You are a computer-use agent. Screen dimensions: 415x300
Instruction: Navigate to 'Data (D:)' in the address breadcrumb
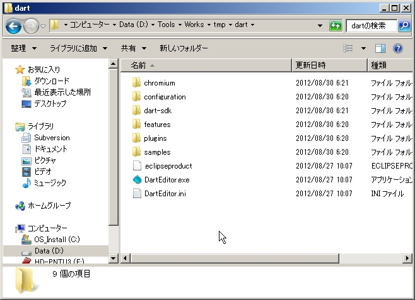(x=134, y=25)
